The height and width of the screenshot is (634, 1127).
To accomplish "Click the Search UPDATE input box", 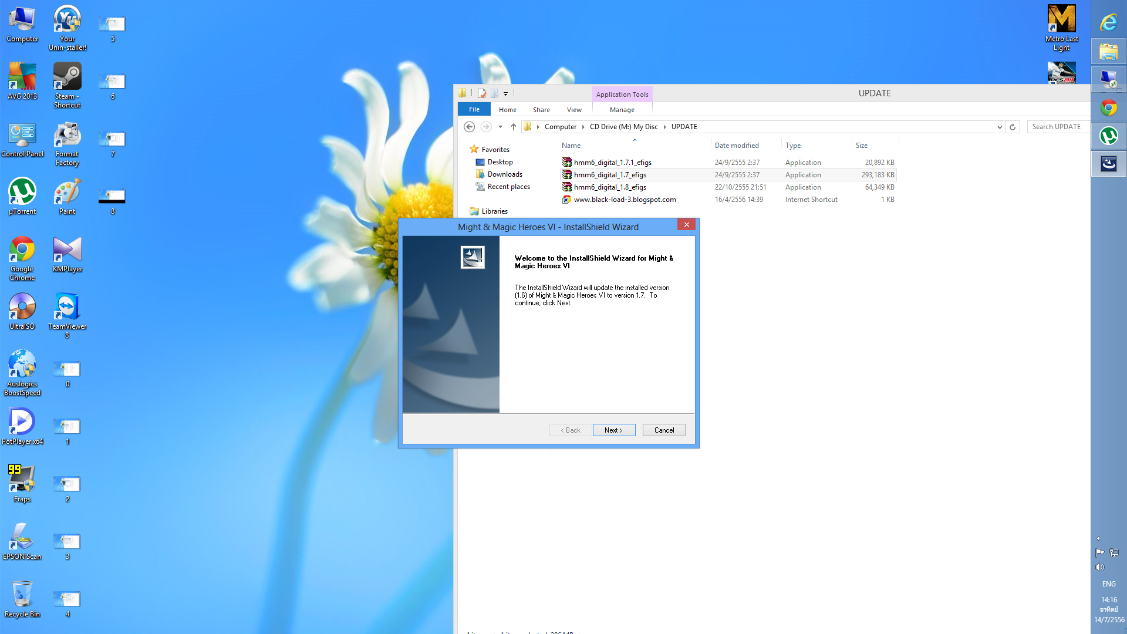I will point(1057,127).
